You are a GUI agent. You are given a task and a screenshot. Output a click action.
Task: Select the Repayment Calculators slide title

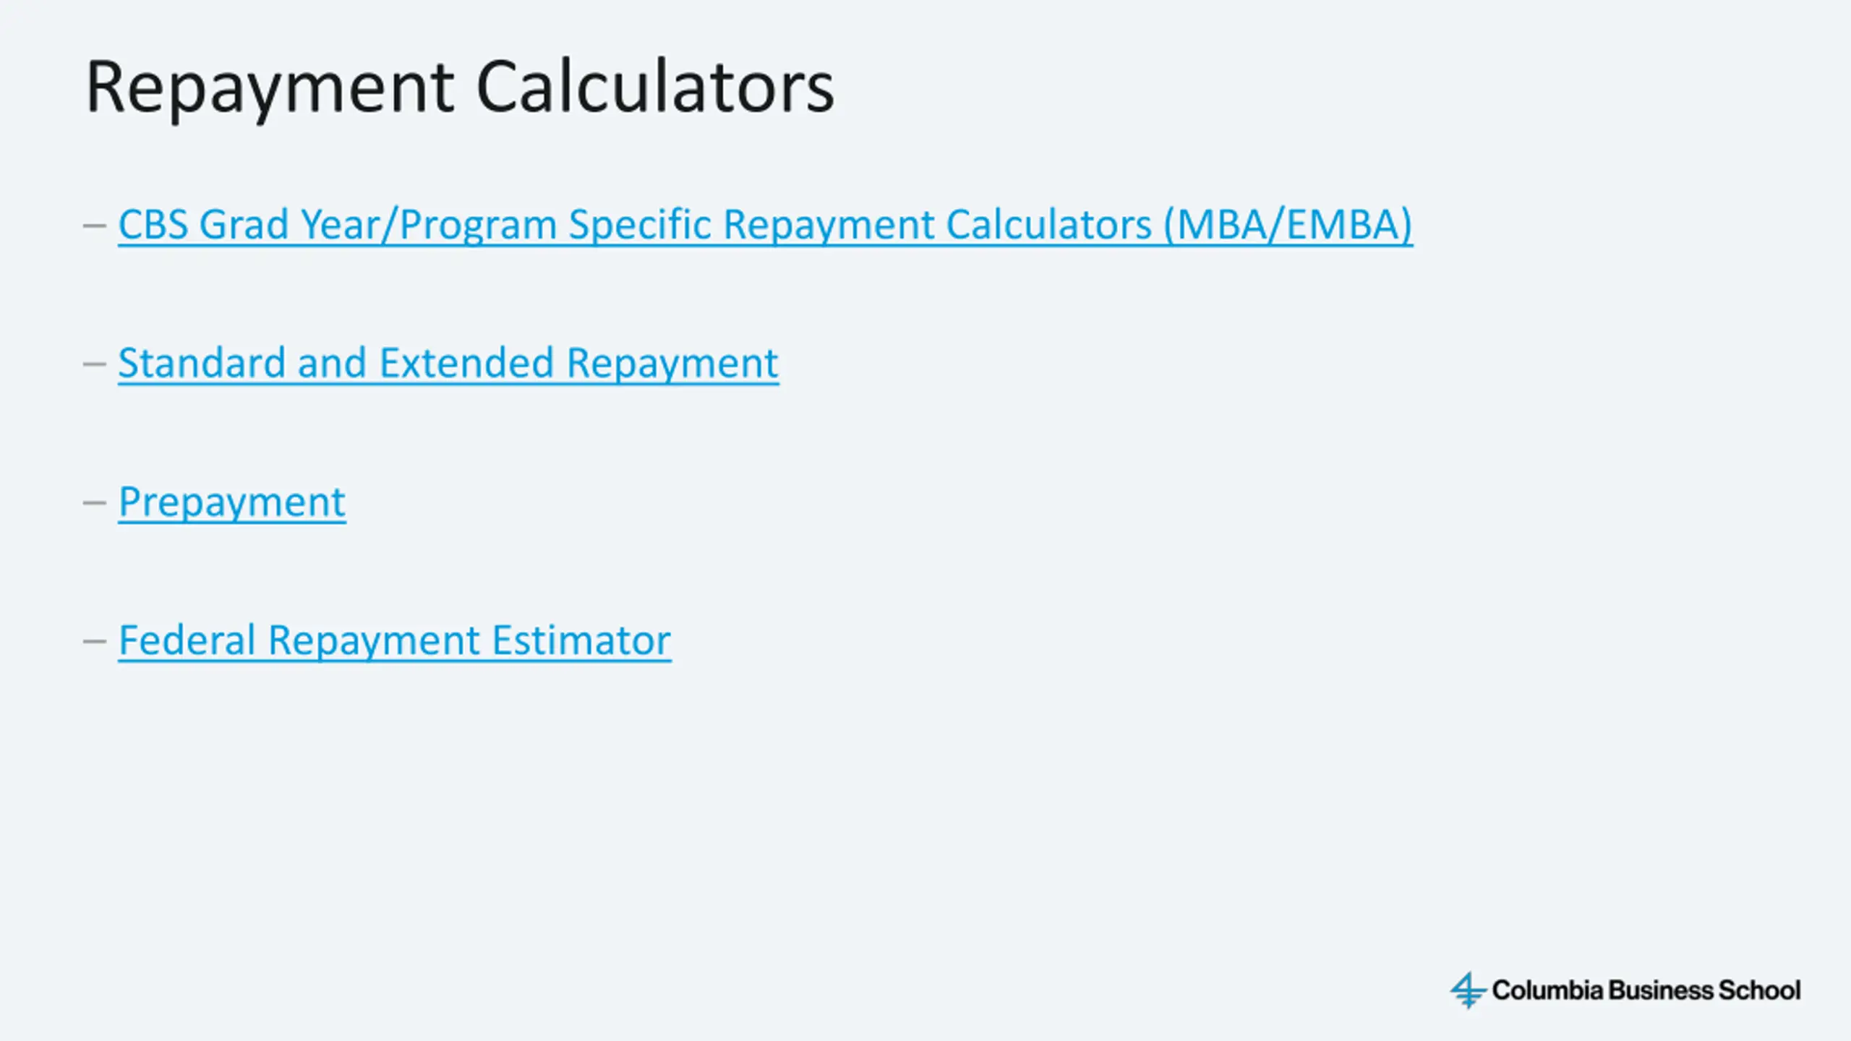point(460,88)
